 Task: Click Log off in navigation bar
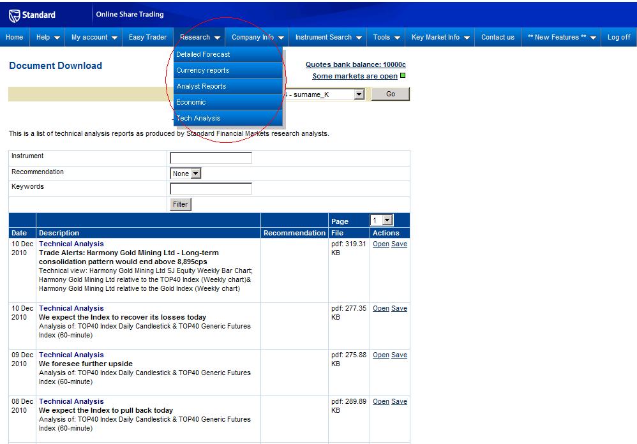pos(618,37)
